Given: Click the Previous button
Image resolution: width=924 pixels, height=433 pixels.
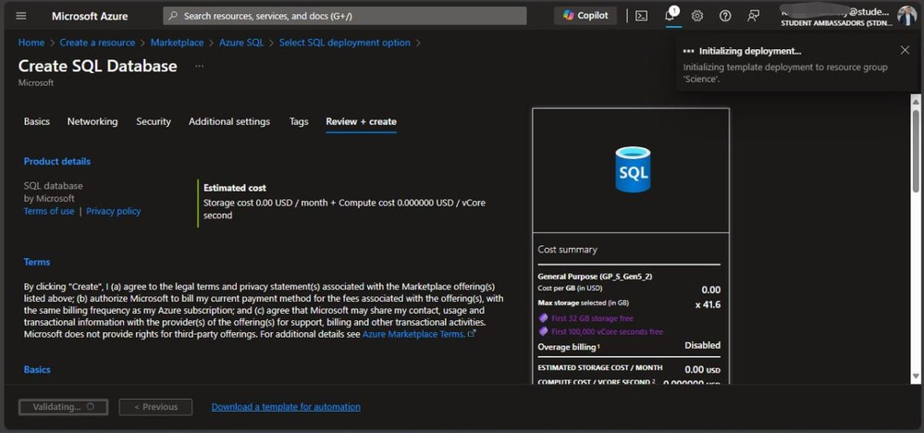Looking at the screenshot, I should [x=155, y=407].
